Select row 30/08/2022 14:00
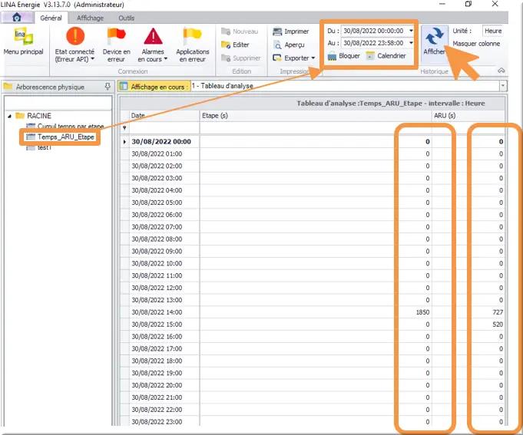Image resolution: width=523 pixels, height=435 pixels. pos(313,312)
